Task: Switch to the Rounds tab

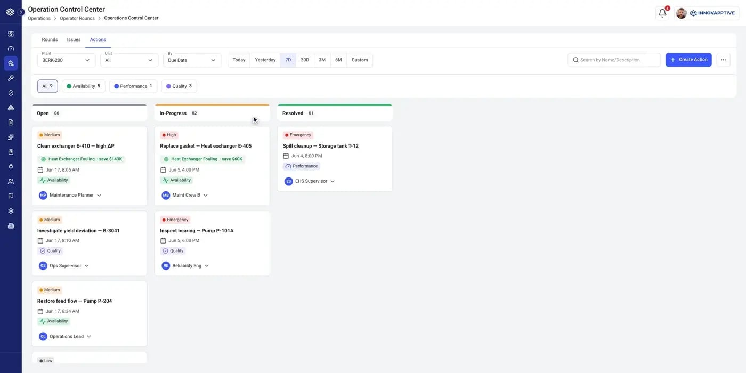Action: (50, 40)
